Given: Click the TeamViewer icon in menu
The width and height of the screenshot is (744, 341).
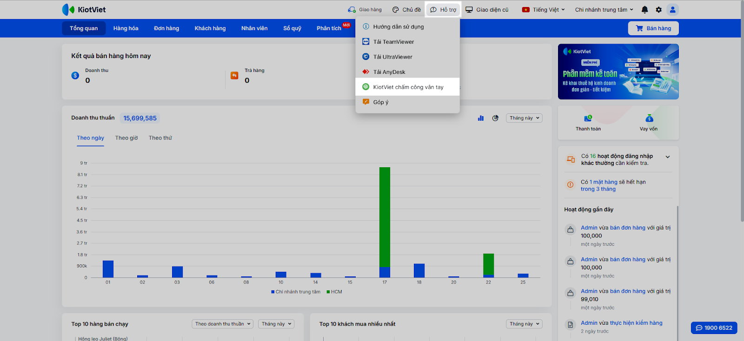Looking at the screenshot, I should click(366, 41).
